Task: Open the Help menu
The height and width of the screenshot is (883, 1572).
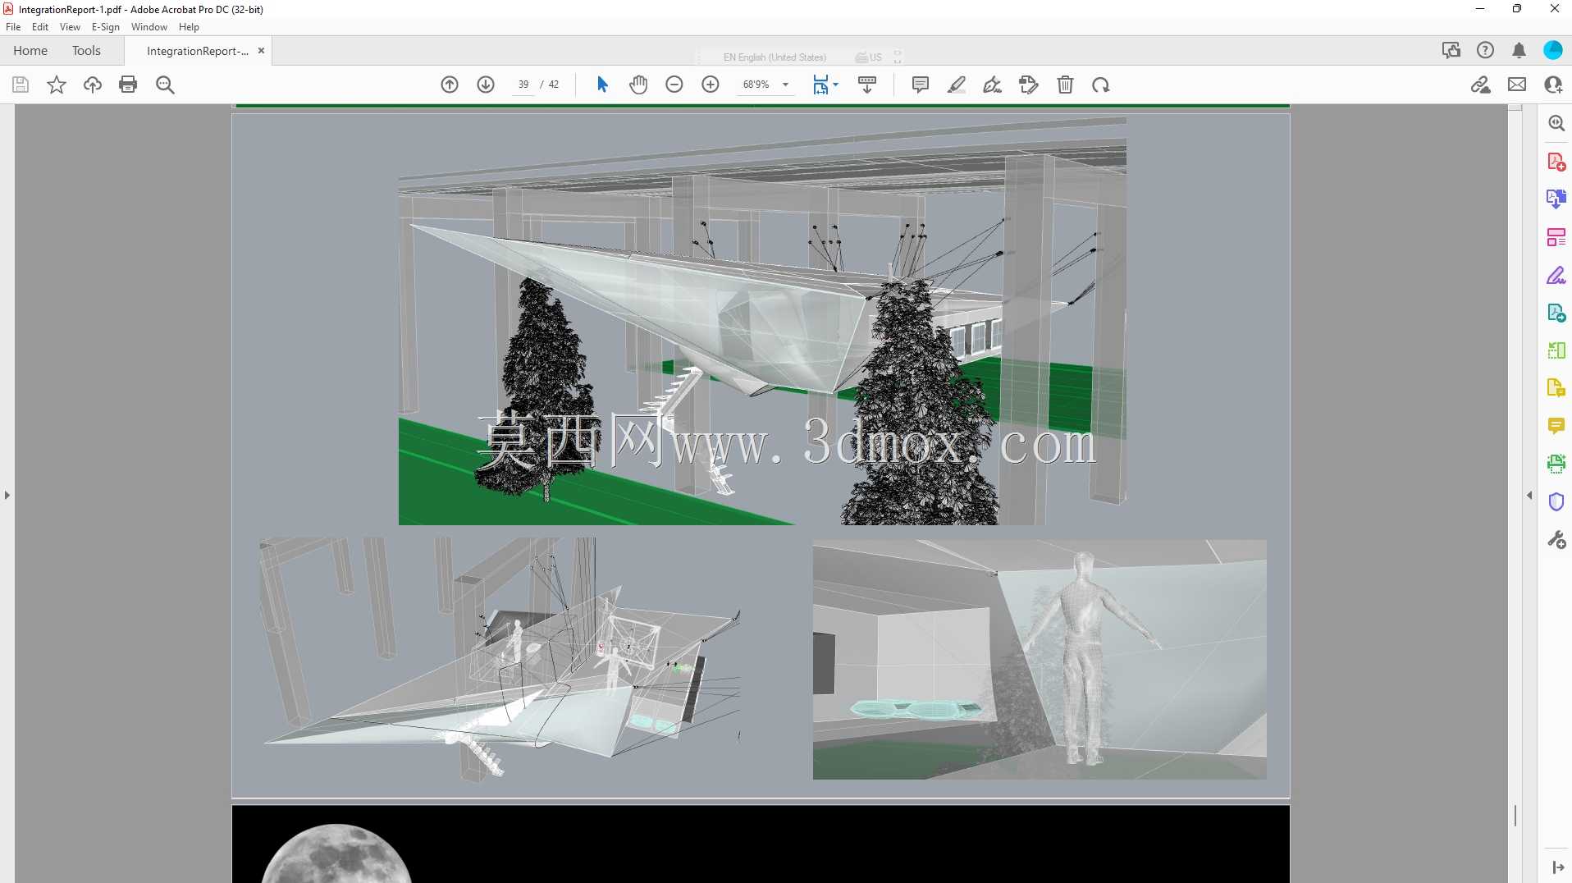Action: (189, 27)
